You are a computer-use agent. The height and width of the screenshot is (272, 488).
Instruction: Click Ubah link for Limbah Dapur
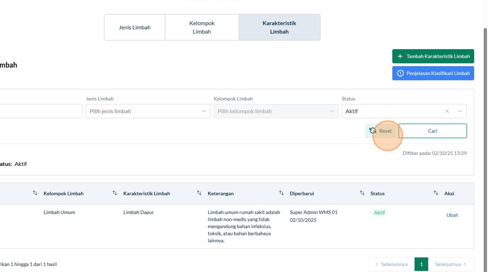(452, 215)
